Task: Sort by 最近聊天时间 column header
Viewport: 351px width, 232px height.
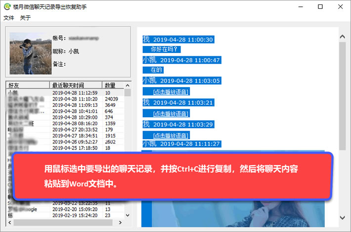Action: 76,85
